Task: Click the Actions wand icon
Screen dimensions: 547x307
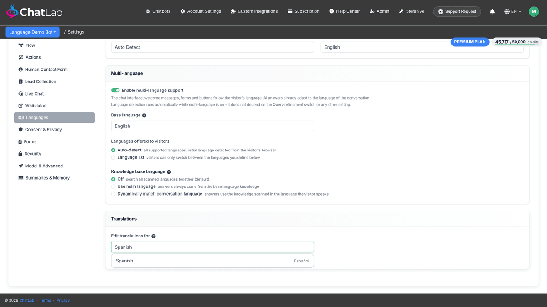Action: pos(21,57)
